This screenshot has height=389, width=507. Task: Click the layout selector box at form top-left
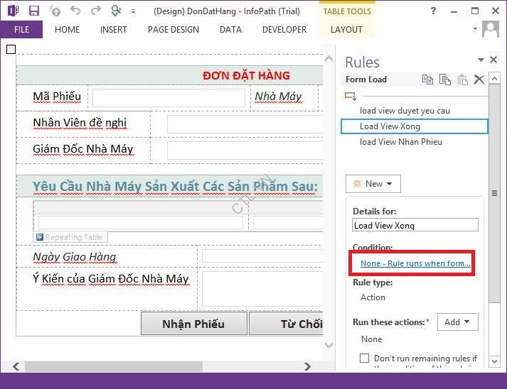coord(10,49)
